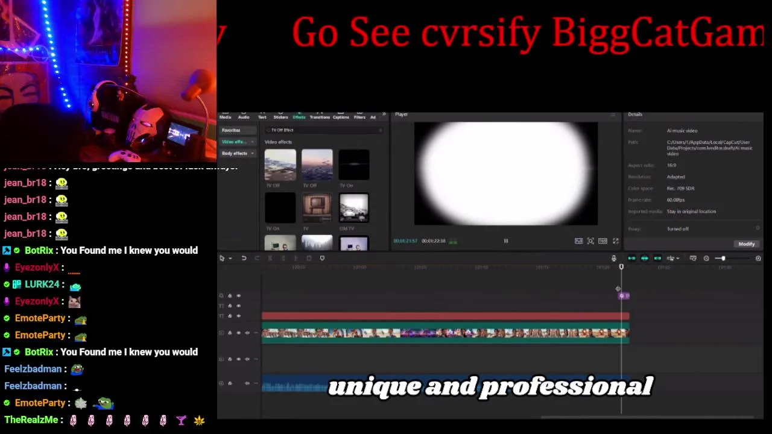Select the second TV Off effect thumbnail
This screenshot has height=434, width=772.
coord(317,165)
